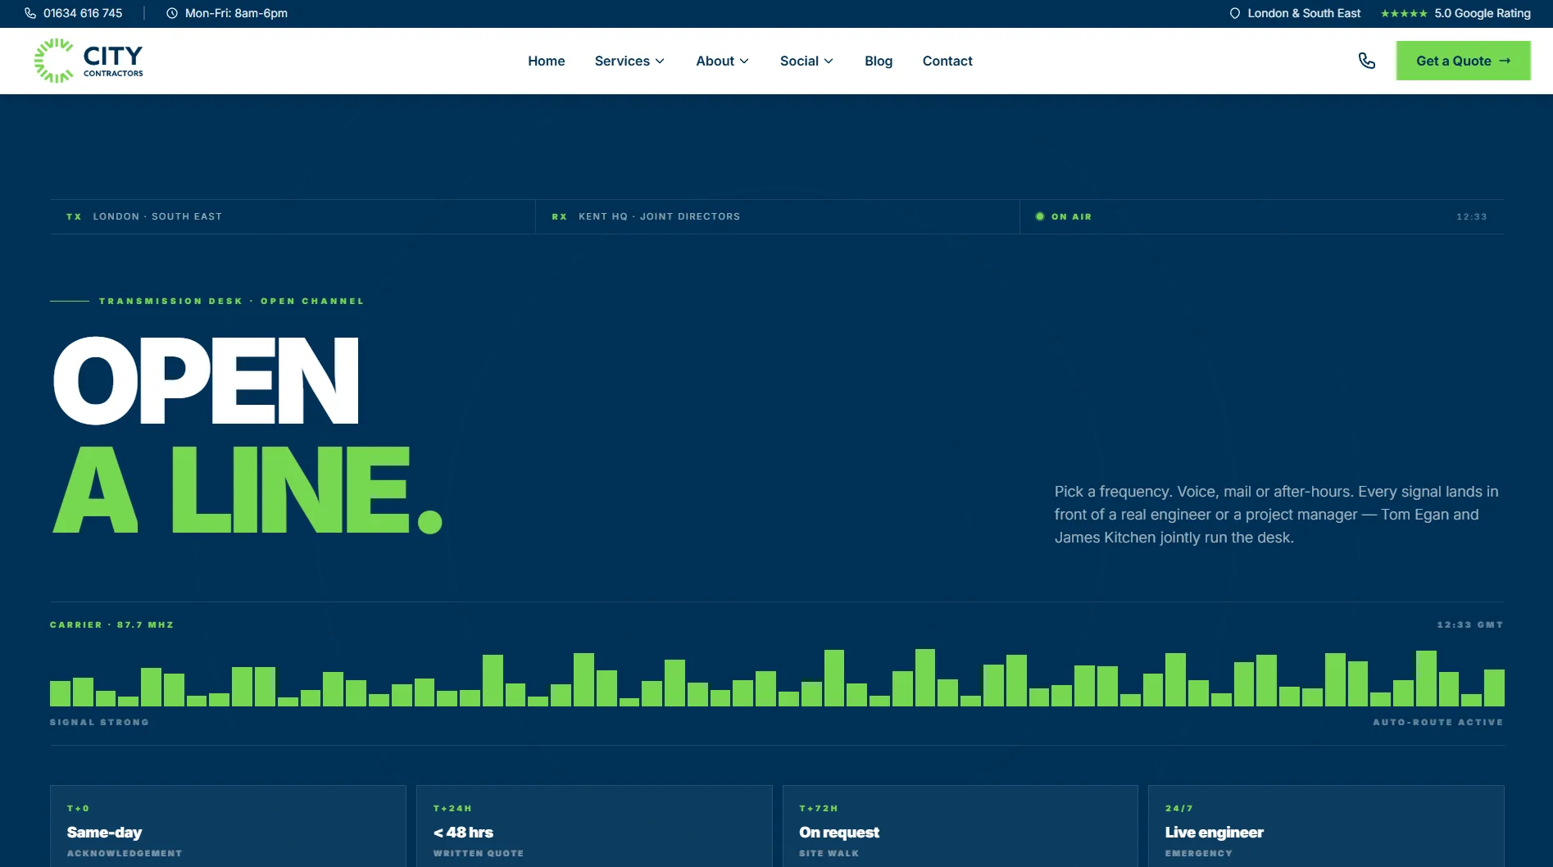
Task: Click the arrow on the Get a Quote button
Action: tap(1505, 61)
